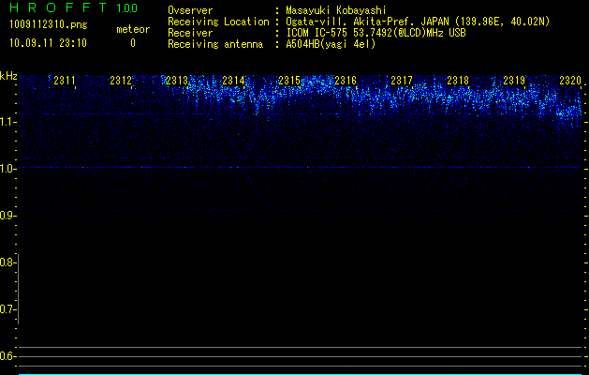The width and height of the screenshot is (589, 375).
Task: Click the 2312 time marker
Action: [x=121, y=81]
